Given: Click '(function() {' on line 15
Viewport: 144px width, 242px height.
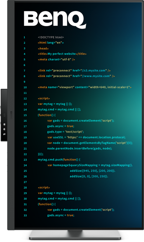Looking at the screenshot, I should pos(47,115).
